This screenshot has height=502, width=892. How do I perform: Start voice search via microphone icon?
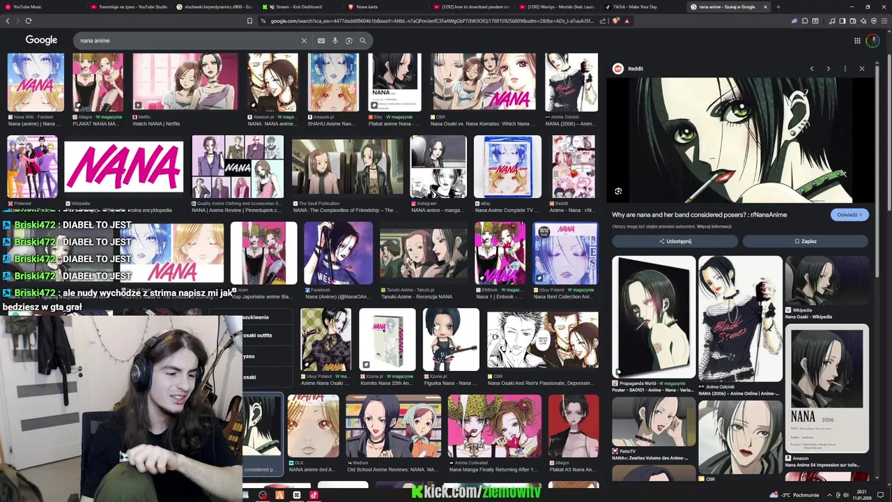335,40
